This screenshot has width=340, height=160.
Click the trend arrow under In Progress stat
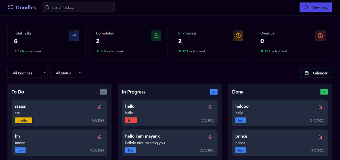pyautogui.click(x=180, y=51)
